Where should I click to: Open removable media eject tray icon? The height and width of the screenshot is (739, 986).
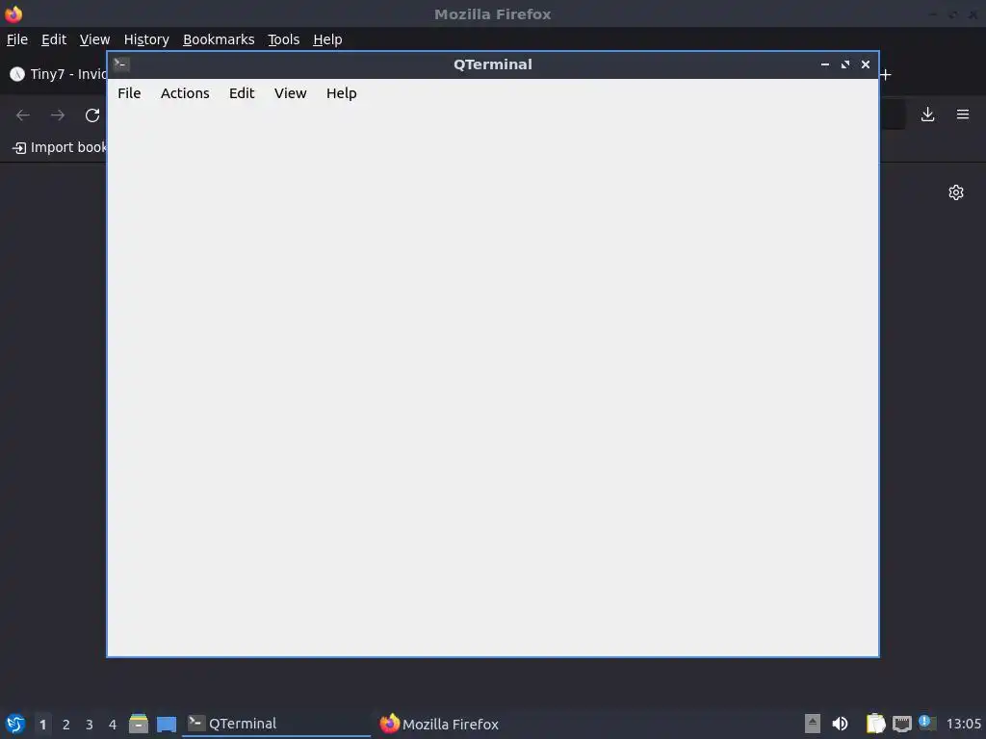(813, 724)
